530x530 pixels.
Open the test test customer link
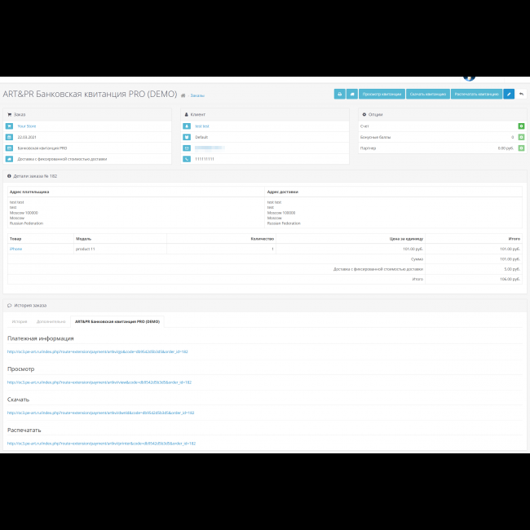click(201, 126)
